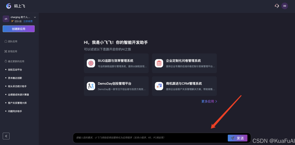295x145 pixels.
Task: Open the user avatar labeled 99
Action: coord(284,6)
